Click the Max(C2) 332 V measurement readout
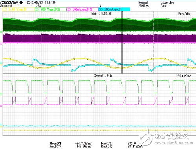 pos(119,144)
